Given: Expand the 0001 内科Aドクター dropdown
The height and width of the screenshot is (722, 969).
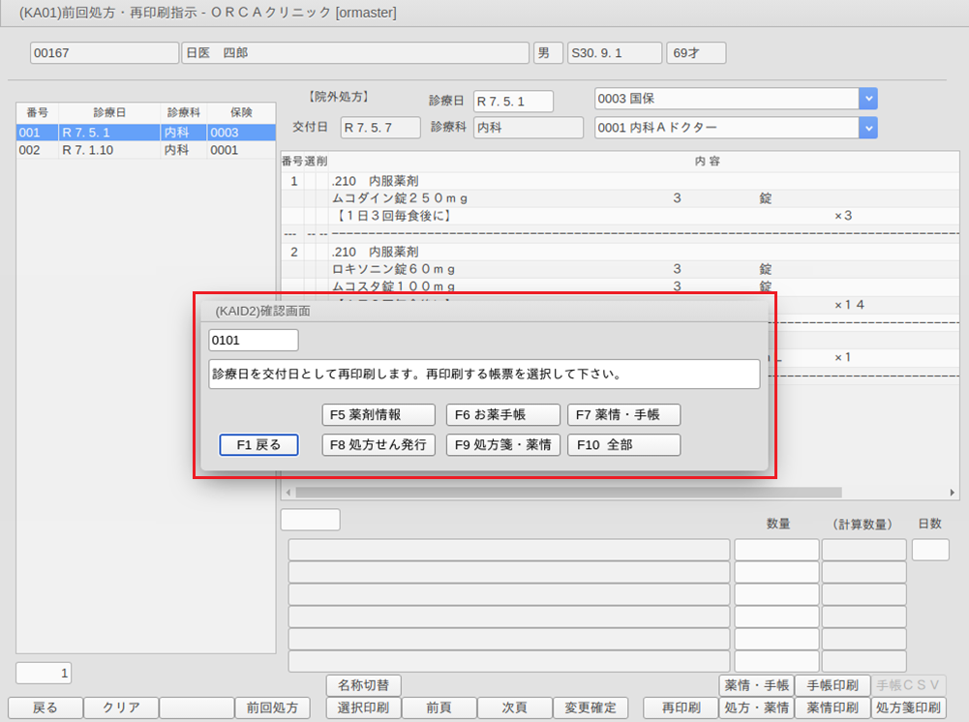Looking at the screenshot, I should pyautogui.click(x=868, y=128).
